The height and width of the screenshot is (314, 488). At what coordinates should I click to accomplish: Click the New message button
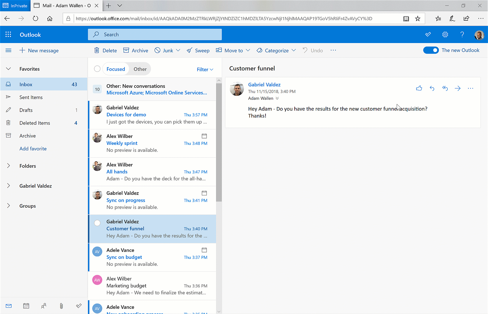pyautogui.click(x=39, y=50)
